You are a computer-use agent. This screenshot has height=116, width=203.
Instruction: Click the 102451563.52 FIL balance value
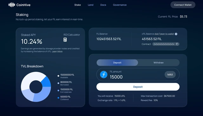(109, 39)
